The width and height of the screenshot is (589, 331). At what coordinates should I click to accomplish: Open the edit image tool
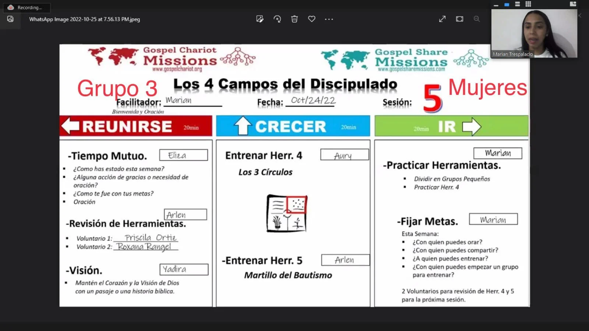260,19
